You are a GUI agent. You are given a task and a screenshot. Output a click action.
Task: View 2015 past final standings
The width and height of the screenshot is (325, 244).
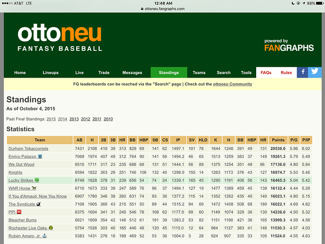pyautogui.click(x=51, y=119)
